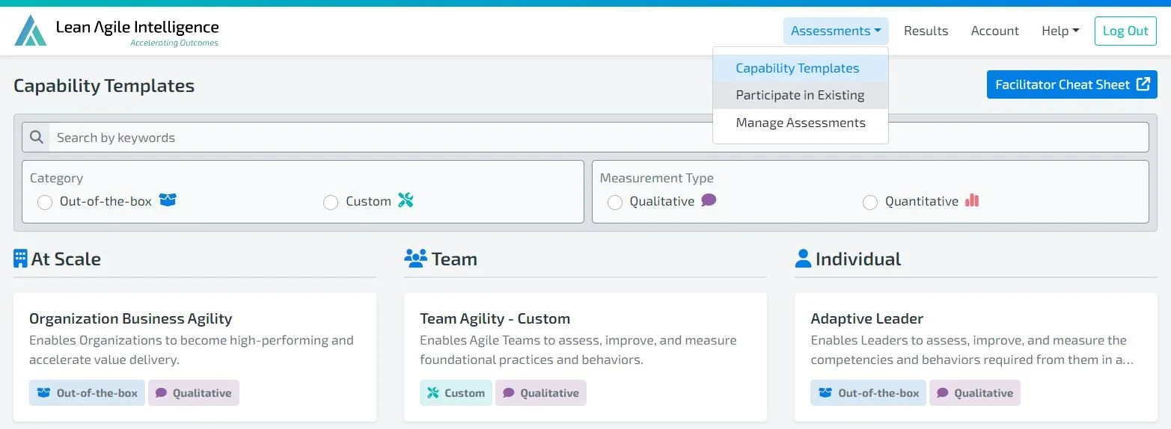Click description 'Enables Agile Teams to assess'
1171x429 pixels.
tap(578, 350)
